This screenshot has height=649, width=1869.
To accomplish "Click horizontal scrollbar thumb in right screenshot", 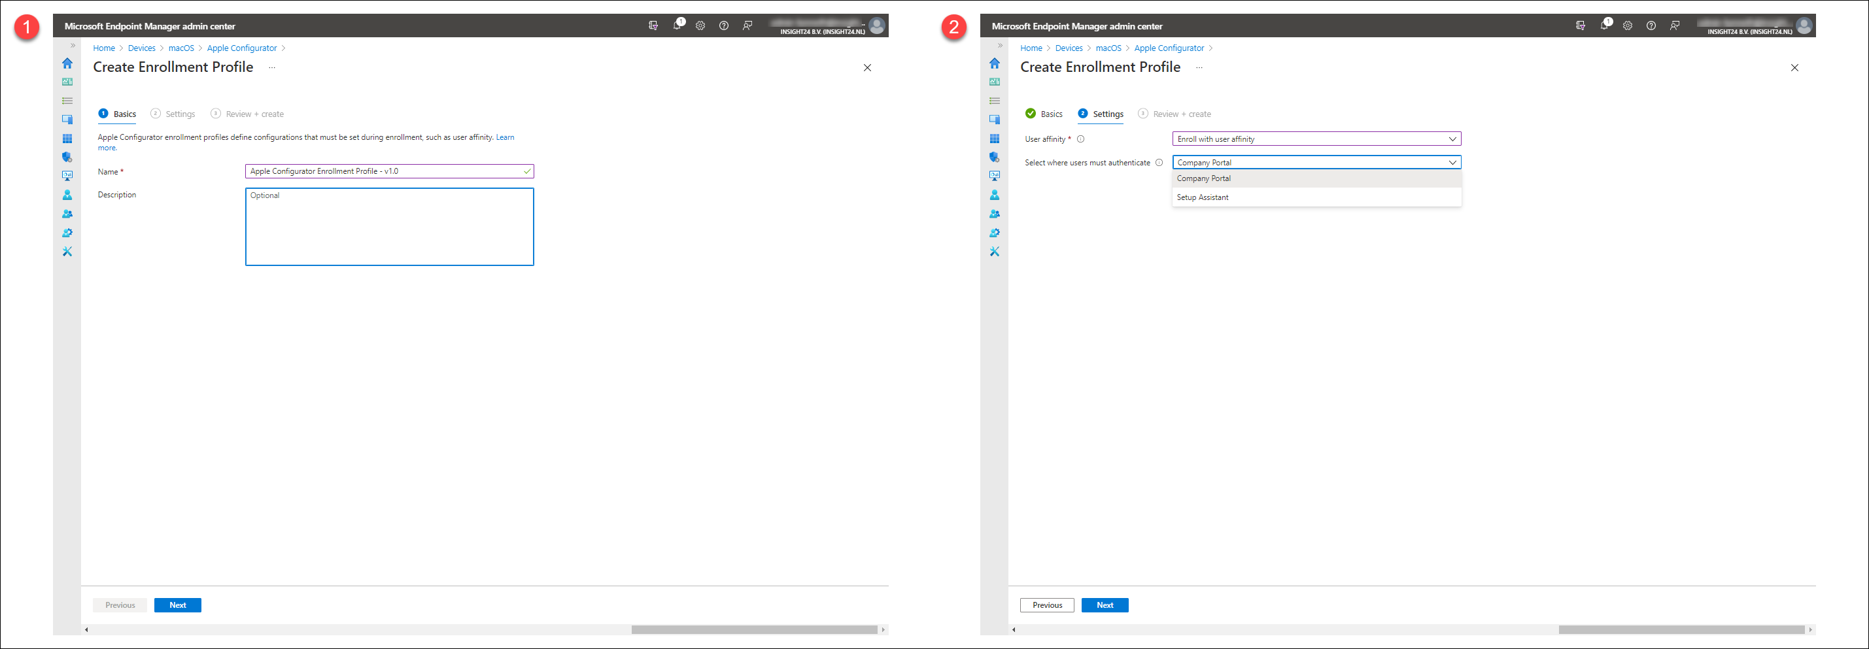I will [1682, 629].
